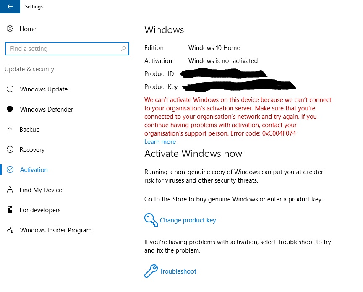This screenshot has width=363, height=292.
Task: Click the Product ID label
Action: (159, 74)
